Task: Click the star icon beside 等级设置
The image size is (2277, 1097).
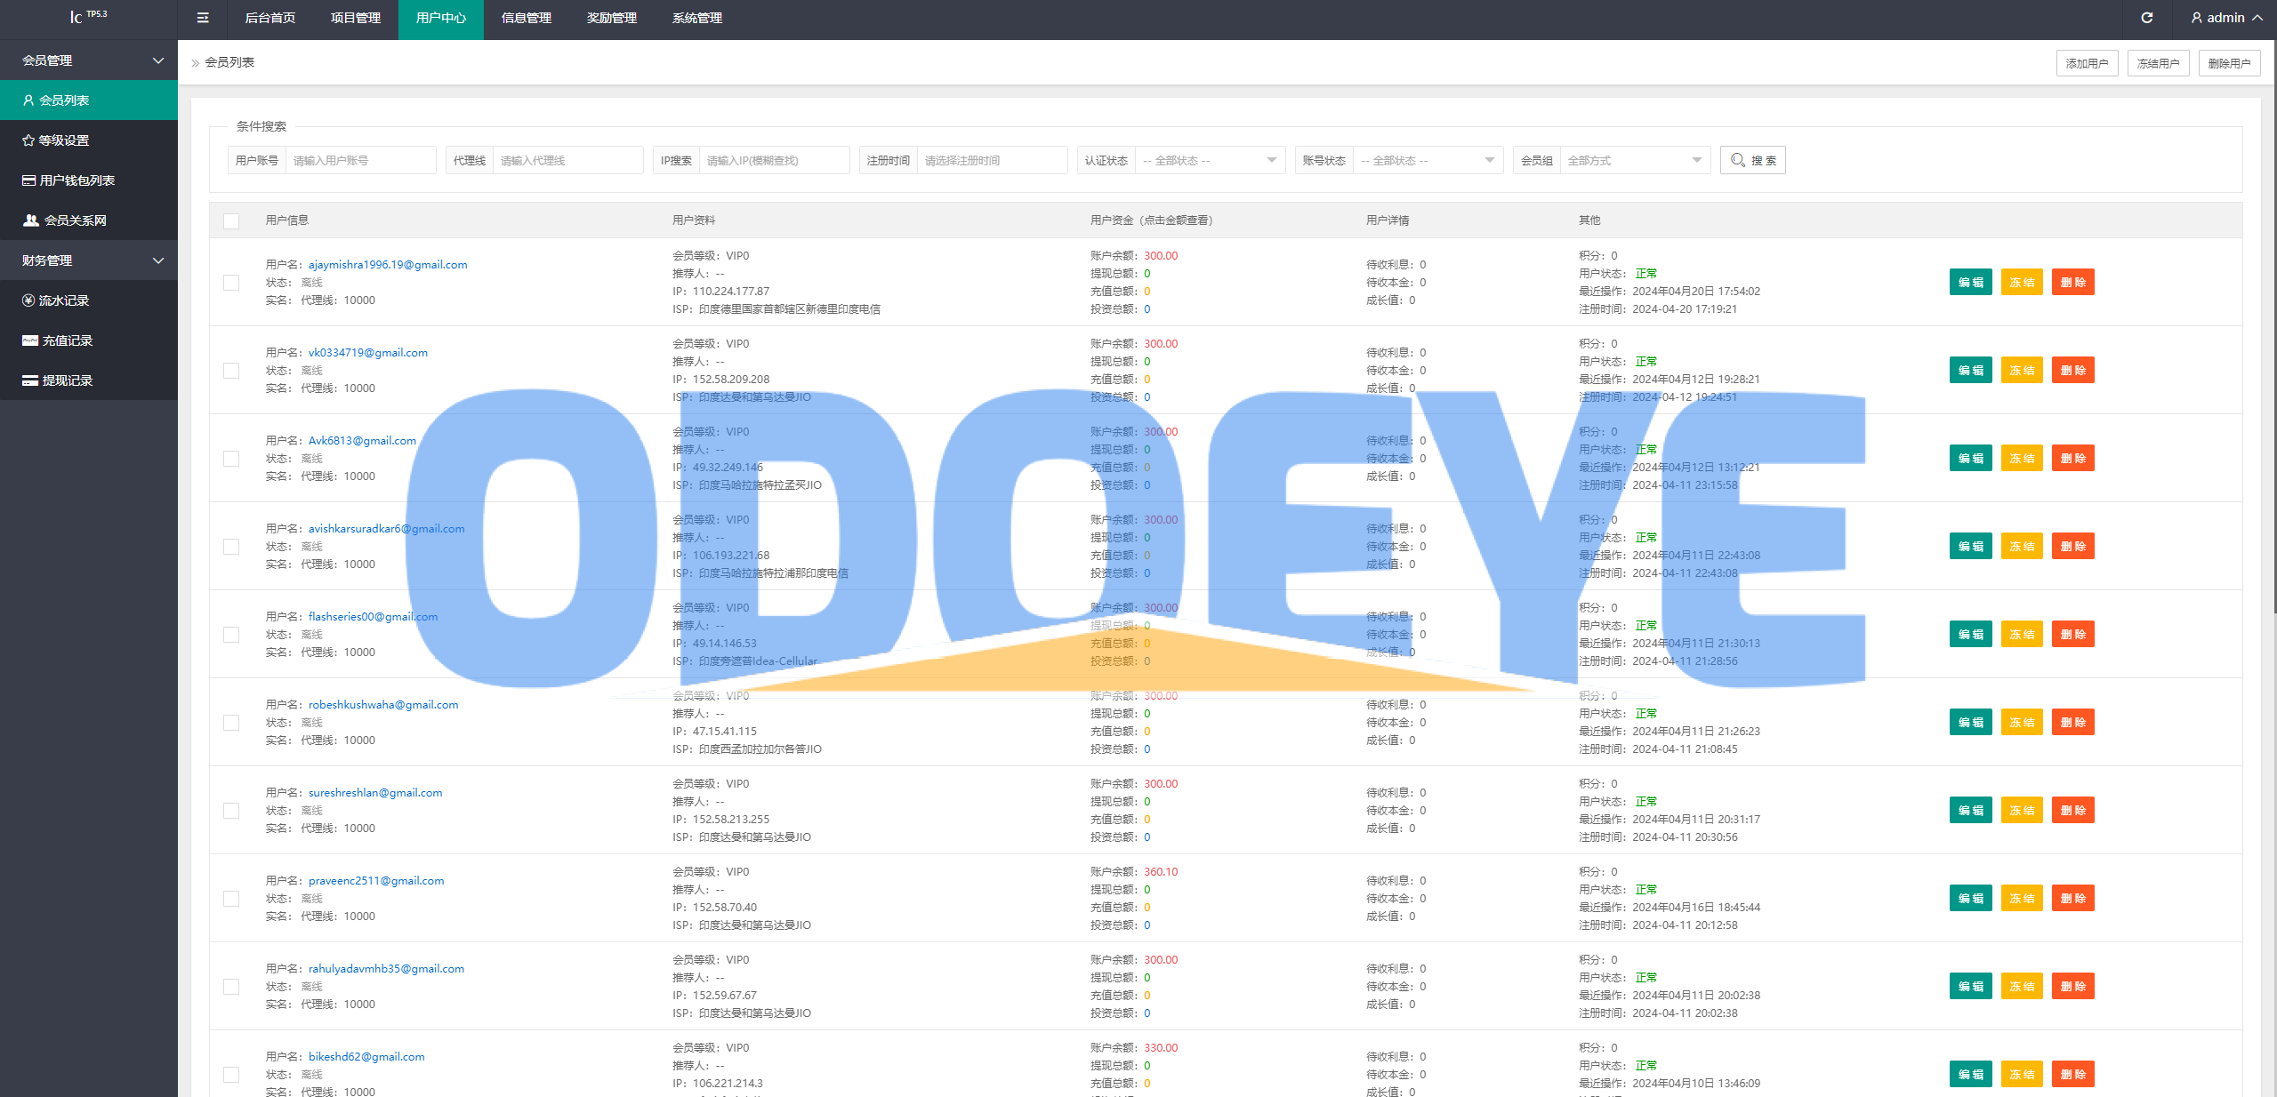Action: click(28, 140)
